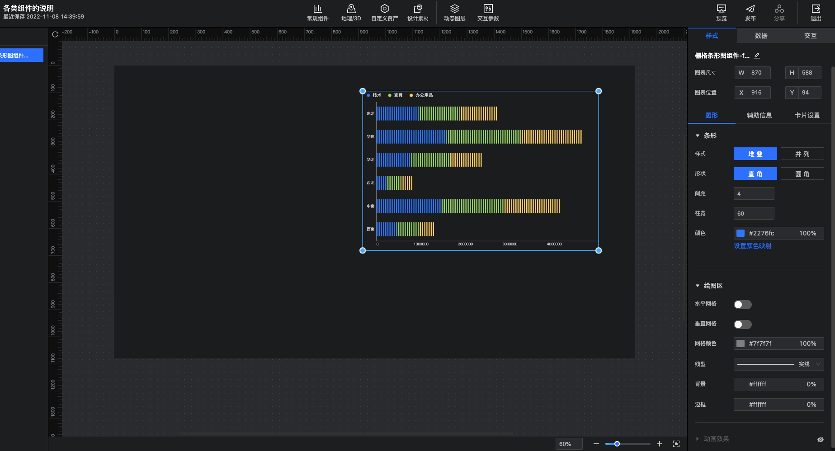
Task: Select the 堆叠 stacked style option
Action: 755,154
